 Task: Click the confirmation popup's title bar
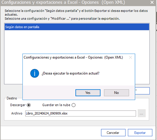[76, 57]
